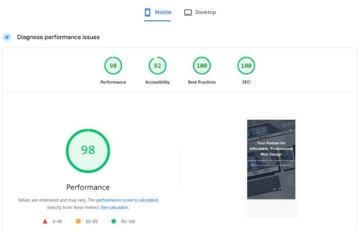Click the Accessibility label
Image resolution: width=358 pixels, height=230 pixels.
click(158, 82)
